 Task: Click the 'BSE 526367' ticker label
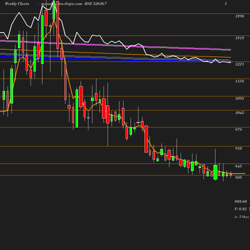pyautogui.click(x=95, y=3)
